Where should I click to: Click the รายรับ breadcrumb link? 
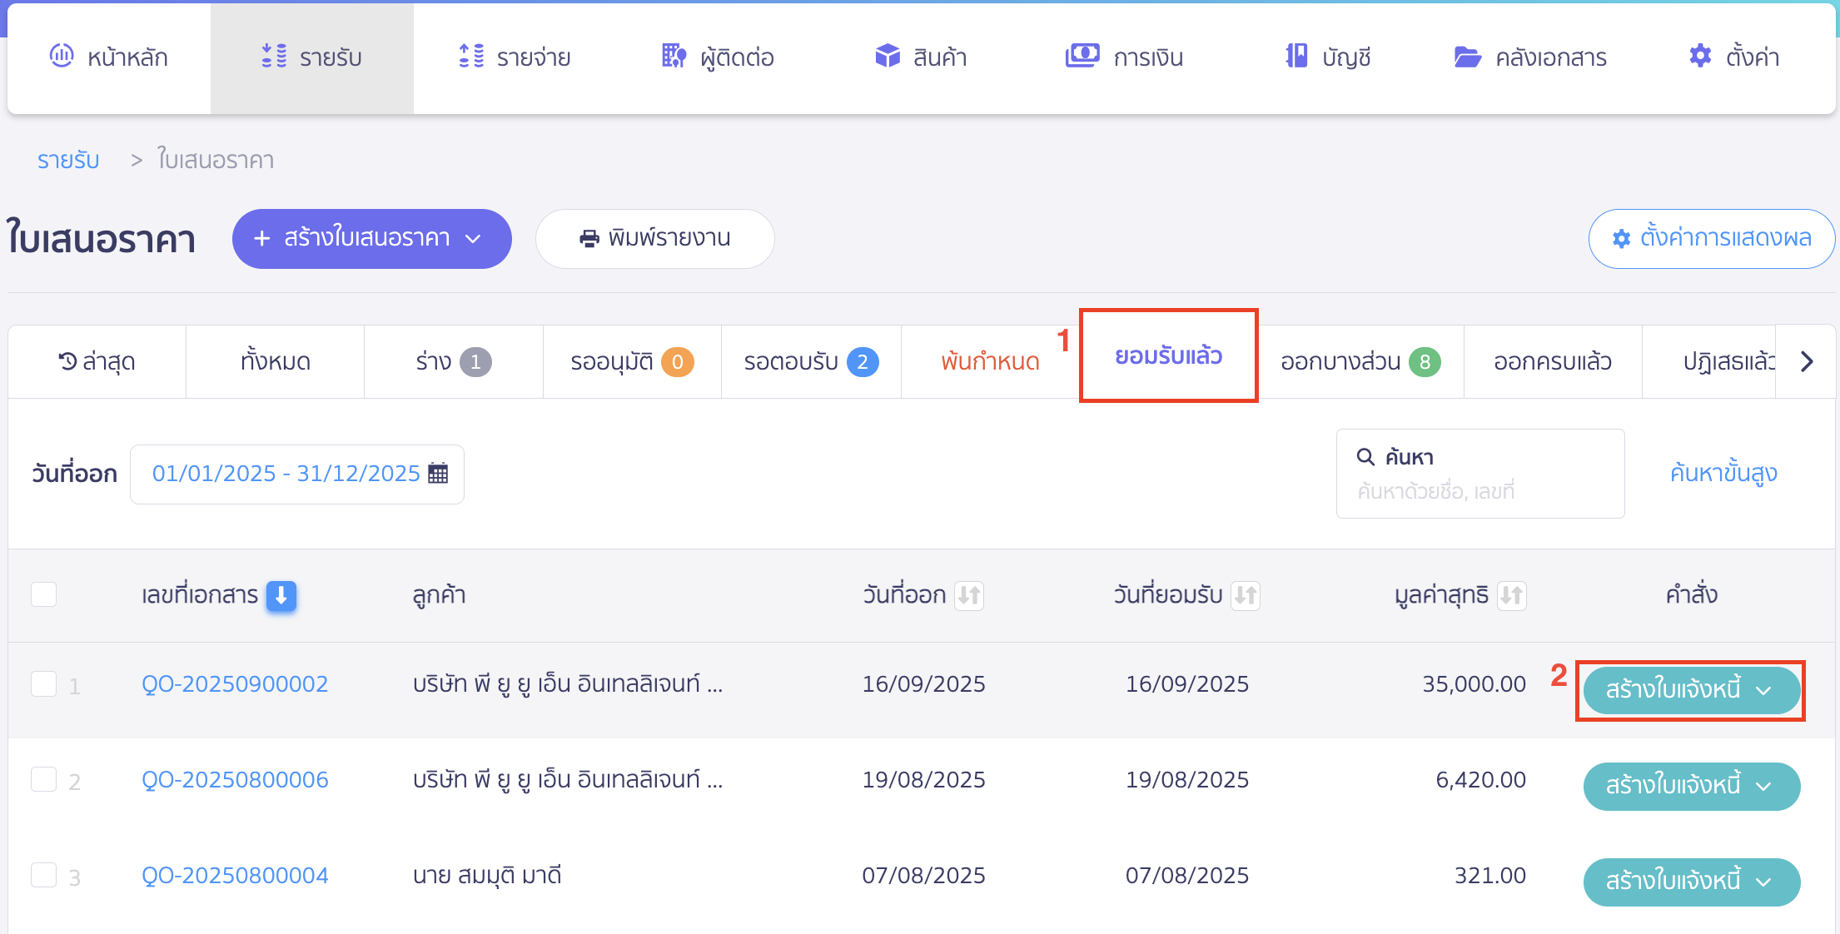68,160
